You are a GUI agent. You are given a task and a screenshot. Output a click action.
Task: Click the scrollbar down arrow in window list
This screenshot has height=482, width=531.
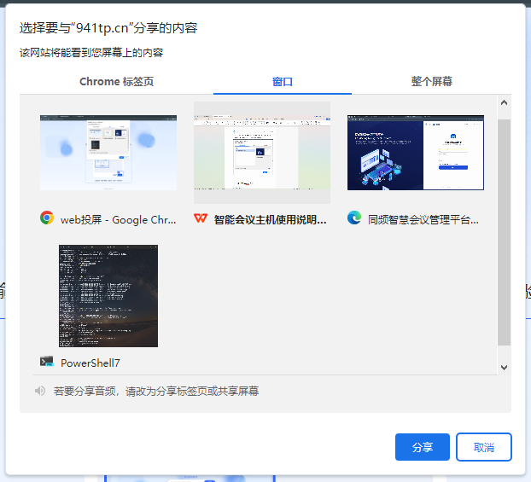coord(504,367)
